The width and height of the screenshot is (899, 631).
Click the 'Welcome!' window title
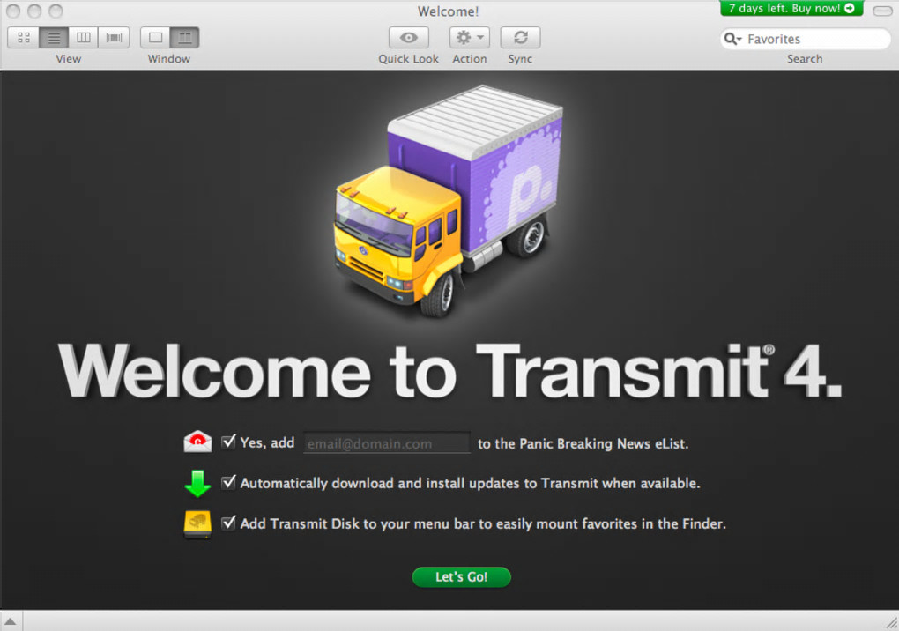pyautogui.click(x=448, y=11)
